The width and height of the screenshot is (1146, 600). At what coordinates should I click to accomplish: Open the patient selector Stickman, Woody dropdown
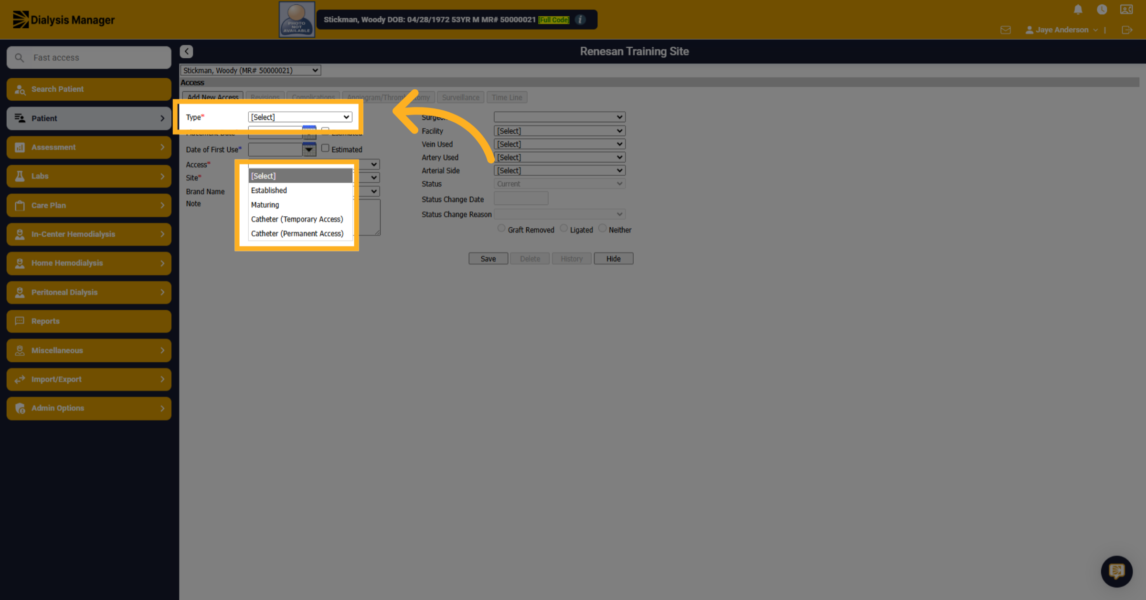click(x=250, y=71)
